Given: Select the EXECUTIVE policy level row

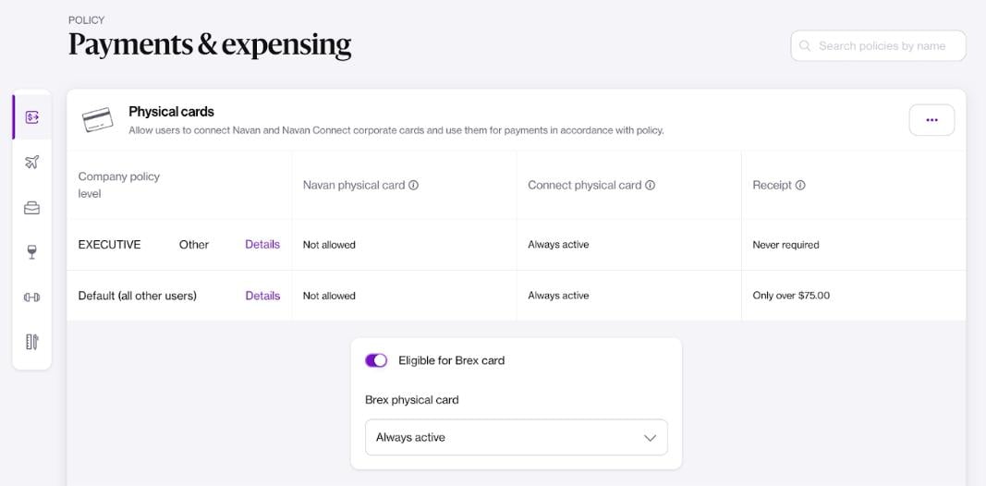Looking at the screenshot, I should coord(109,245).
